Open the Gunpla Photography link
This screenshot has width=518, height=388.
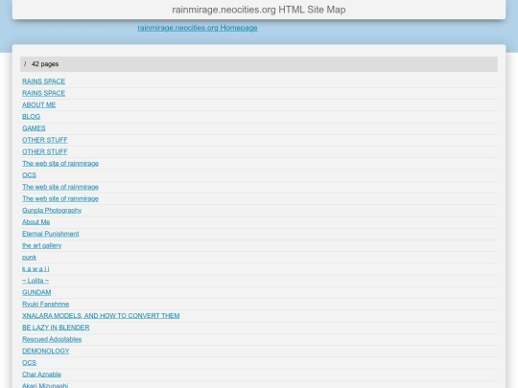(52, 211)
